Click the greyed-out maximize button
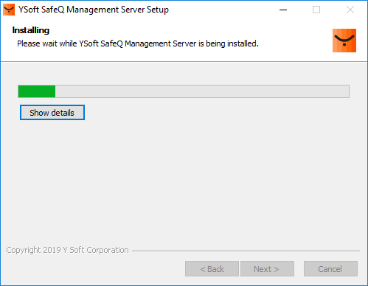 point(316,10)
